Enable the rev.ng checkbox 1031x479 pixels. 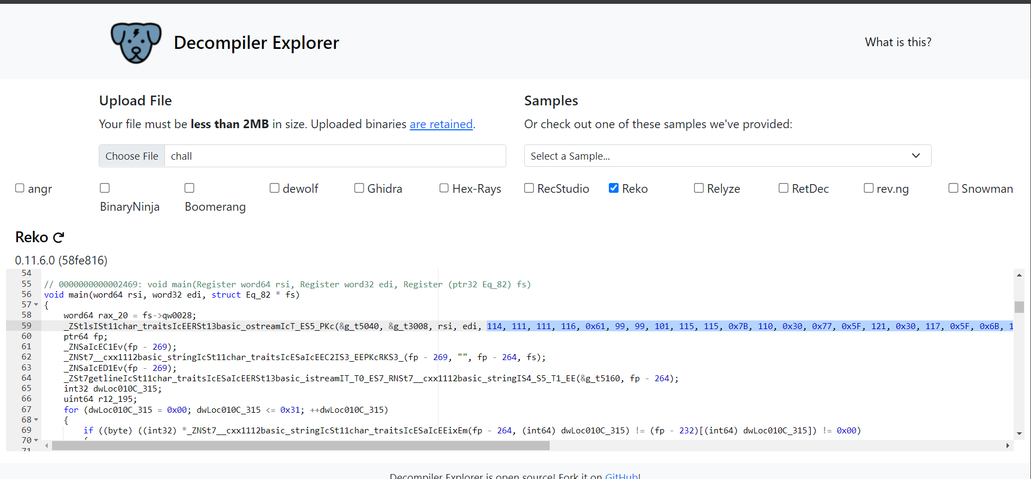click(x=869, y=188)
